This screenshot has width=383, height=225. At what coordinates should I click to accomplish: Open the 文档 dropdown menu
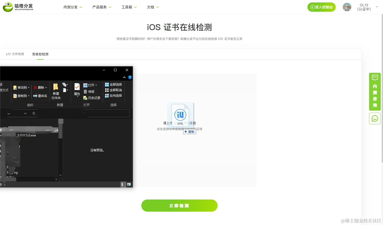click(152, 7)
